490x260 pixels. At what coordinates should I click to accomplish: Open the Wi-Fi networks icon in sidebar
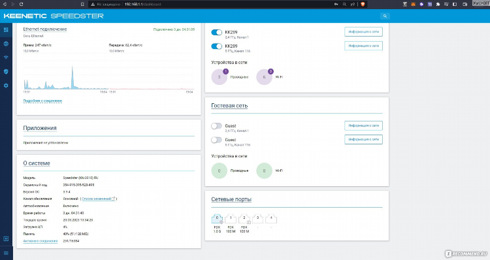pos(6,57)
